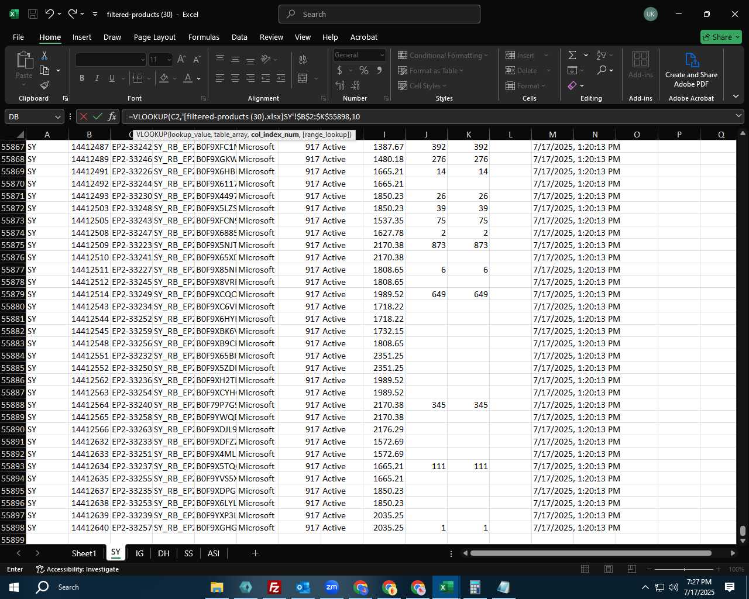Switch to the Formulas tab
Viewport: 749px width, 599px height.
click(x=204, y=37)
